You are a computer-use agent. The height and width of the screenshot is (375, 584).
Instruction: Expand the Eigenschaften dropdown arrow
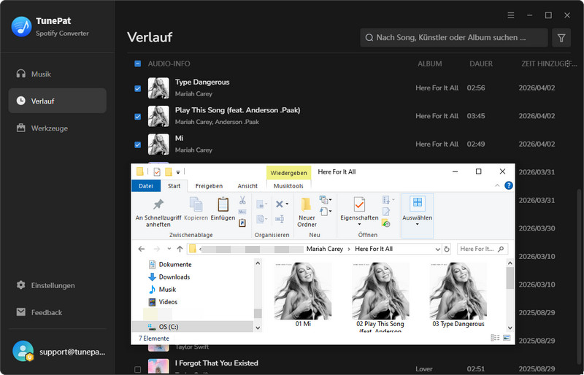click(359, 224)
